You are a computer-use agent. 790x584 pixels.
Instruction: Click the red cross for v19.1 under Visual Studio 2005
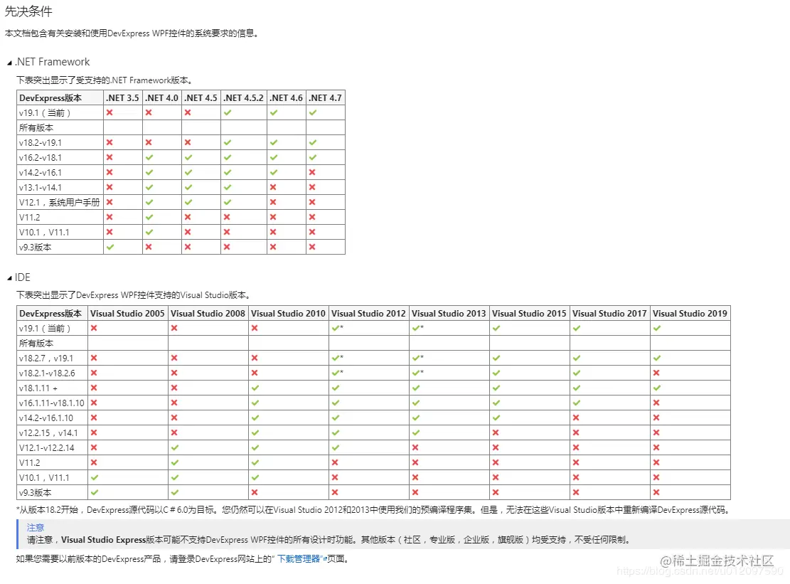coord(94,328)
